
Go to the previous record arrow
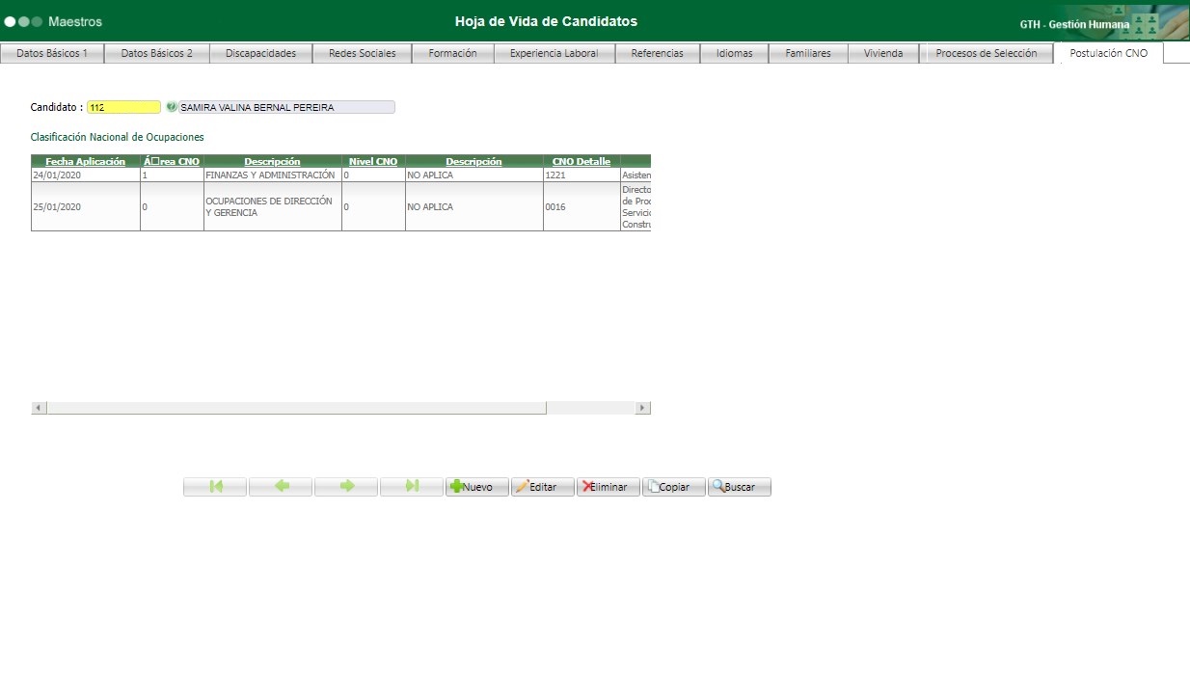click(281, 487)
